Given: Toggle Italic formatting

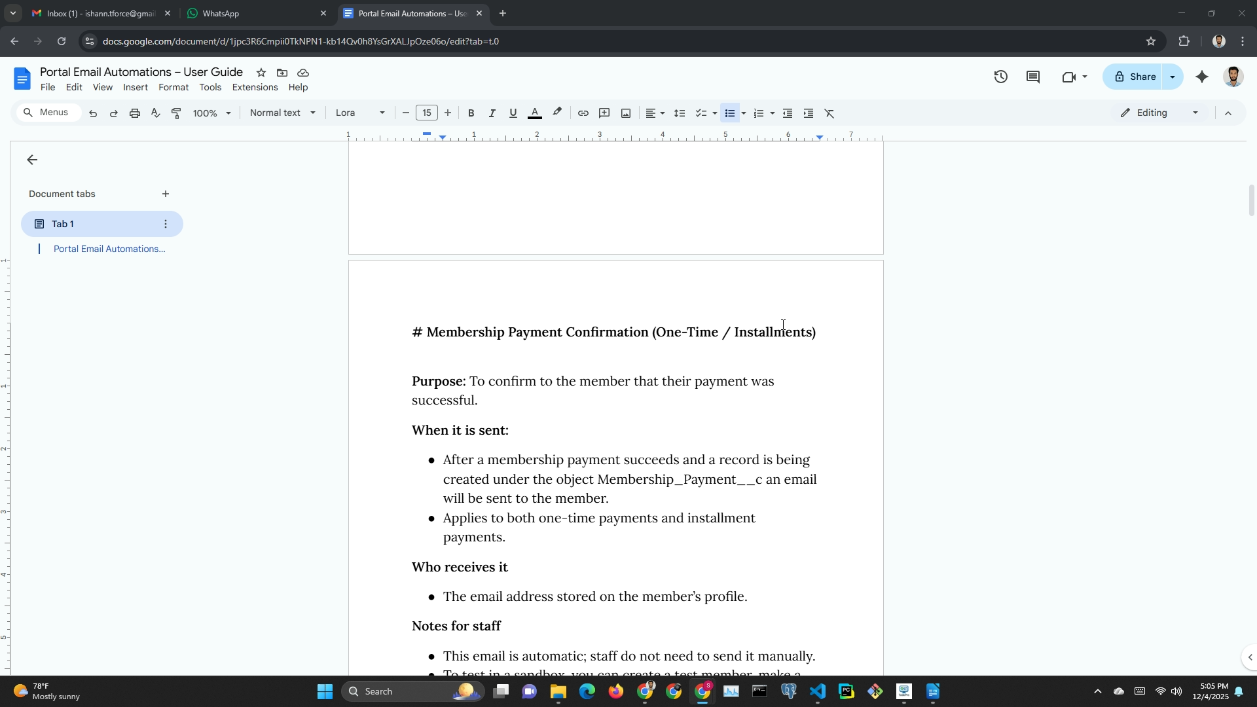Looking at the screenshot, I should click(x=492, y=113).
